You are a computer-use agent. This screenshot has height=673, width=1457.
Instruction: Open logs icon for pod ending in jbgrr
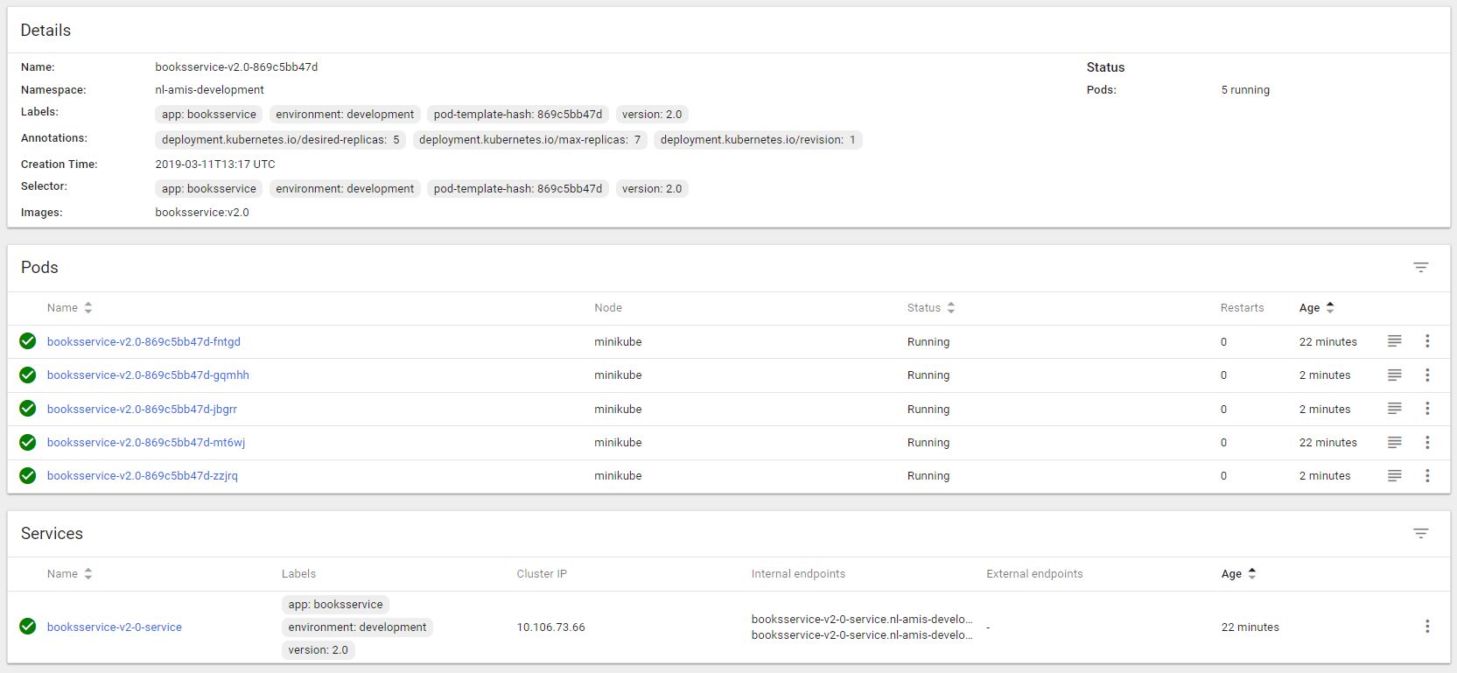(x=1394, y=409)
